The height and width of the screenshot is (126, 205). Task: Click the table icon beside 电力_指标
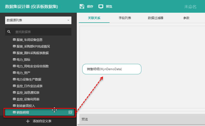[x=14, y=59]
